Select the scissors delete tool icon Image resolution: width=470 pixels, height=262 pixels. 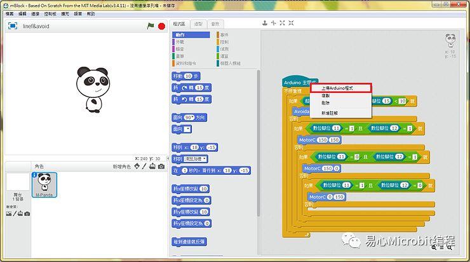[x=273, y=23]
